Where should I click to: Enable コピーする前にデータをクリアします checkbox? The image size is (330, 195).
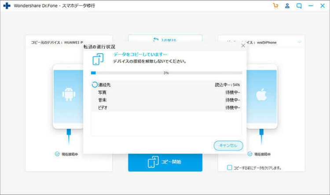tap(229, 167)
